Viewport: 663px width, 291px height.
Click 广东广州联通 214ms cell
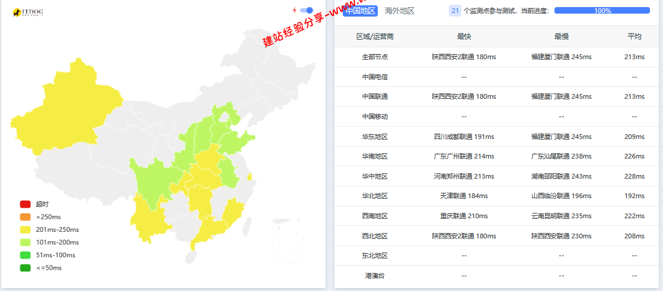[464, 157]
